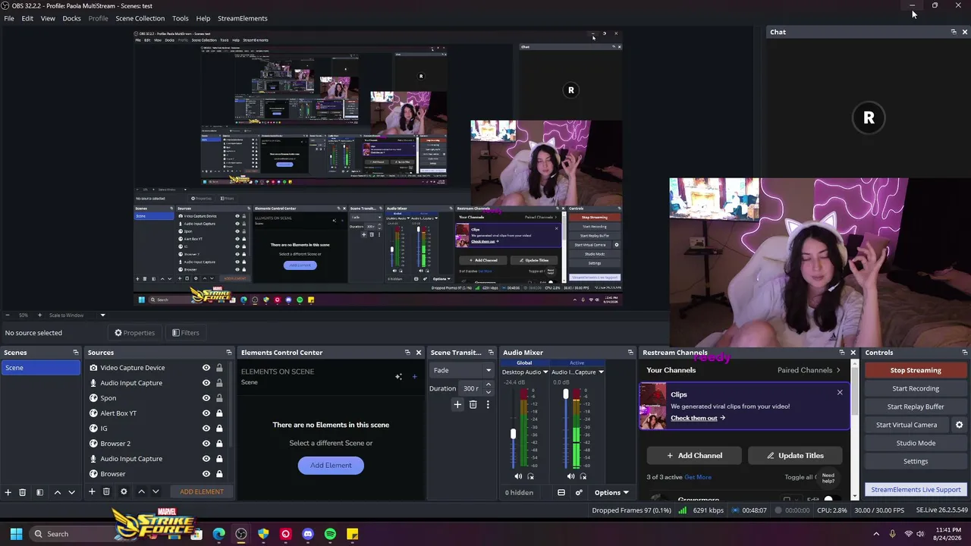Hide the Alert Box YT source
The height and width of the screenshot is (546, 971).
(206, 413)
